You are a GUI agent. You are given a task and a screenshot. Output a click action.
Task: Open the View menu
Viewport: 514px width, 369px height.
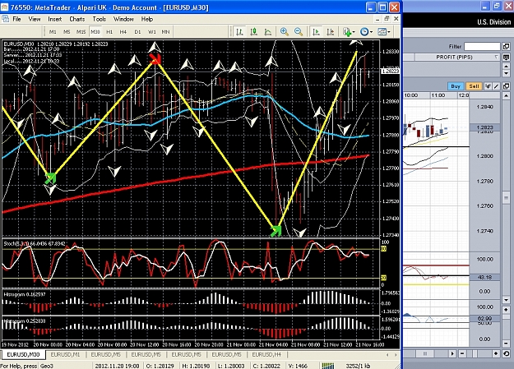35,19
